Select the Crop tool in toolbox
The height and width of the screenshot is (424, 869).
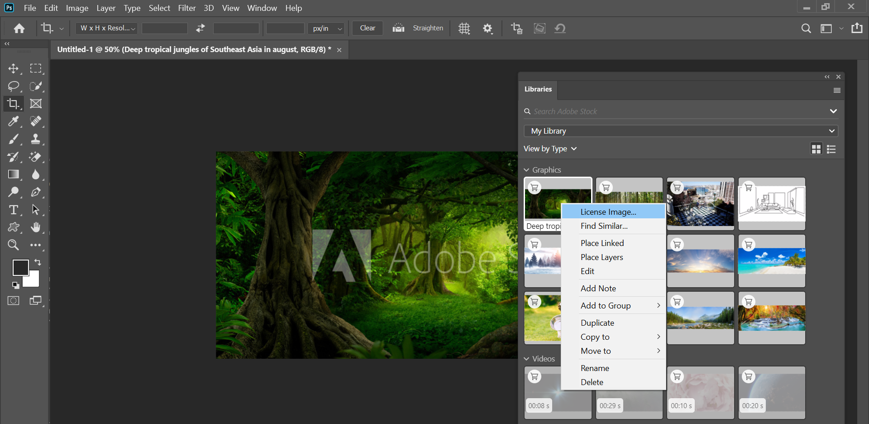pos(14,104)
